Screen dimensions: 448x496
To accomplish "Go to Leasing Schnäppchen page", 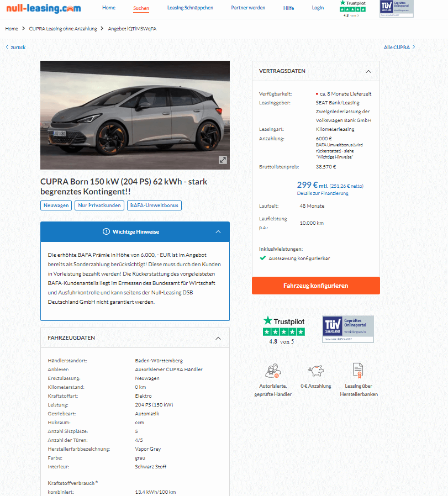I will click(190, 8).
